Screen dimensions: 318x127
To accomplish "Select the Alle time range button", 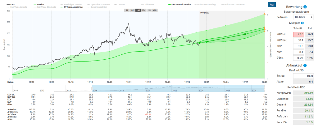I will pyautogui.click(x=155, y=10).
